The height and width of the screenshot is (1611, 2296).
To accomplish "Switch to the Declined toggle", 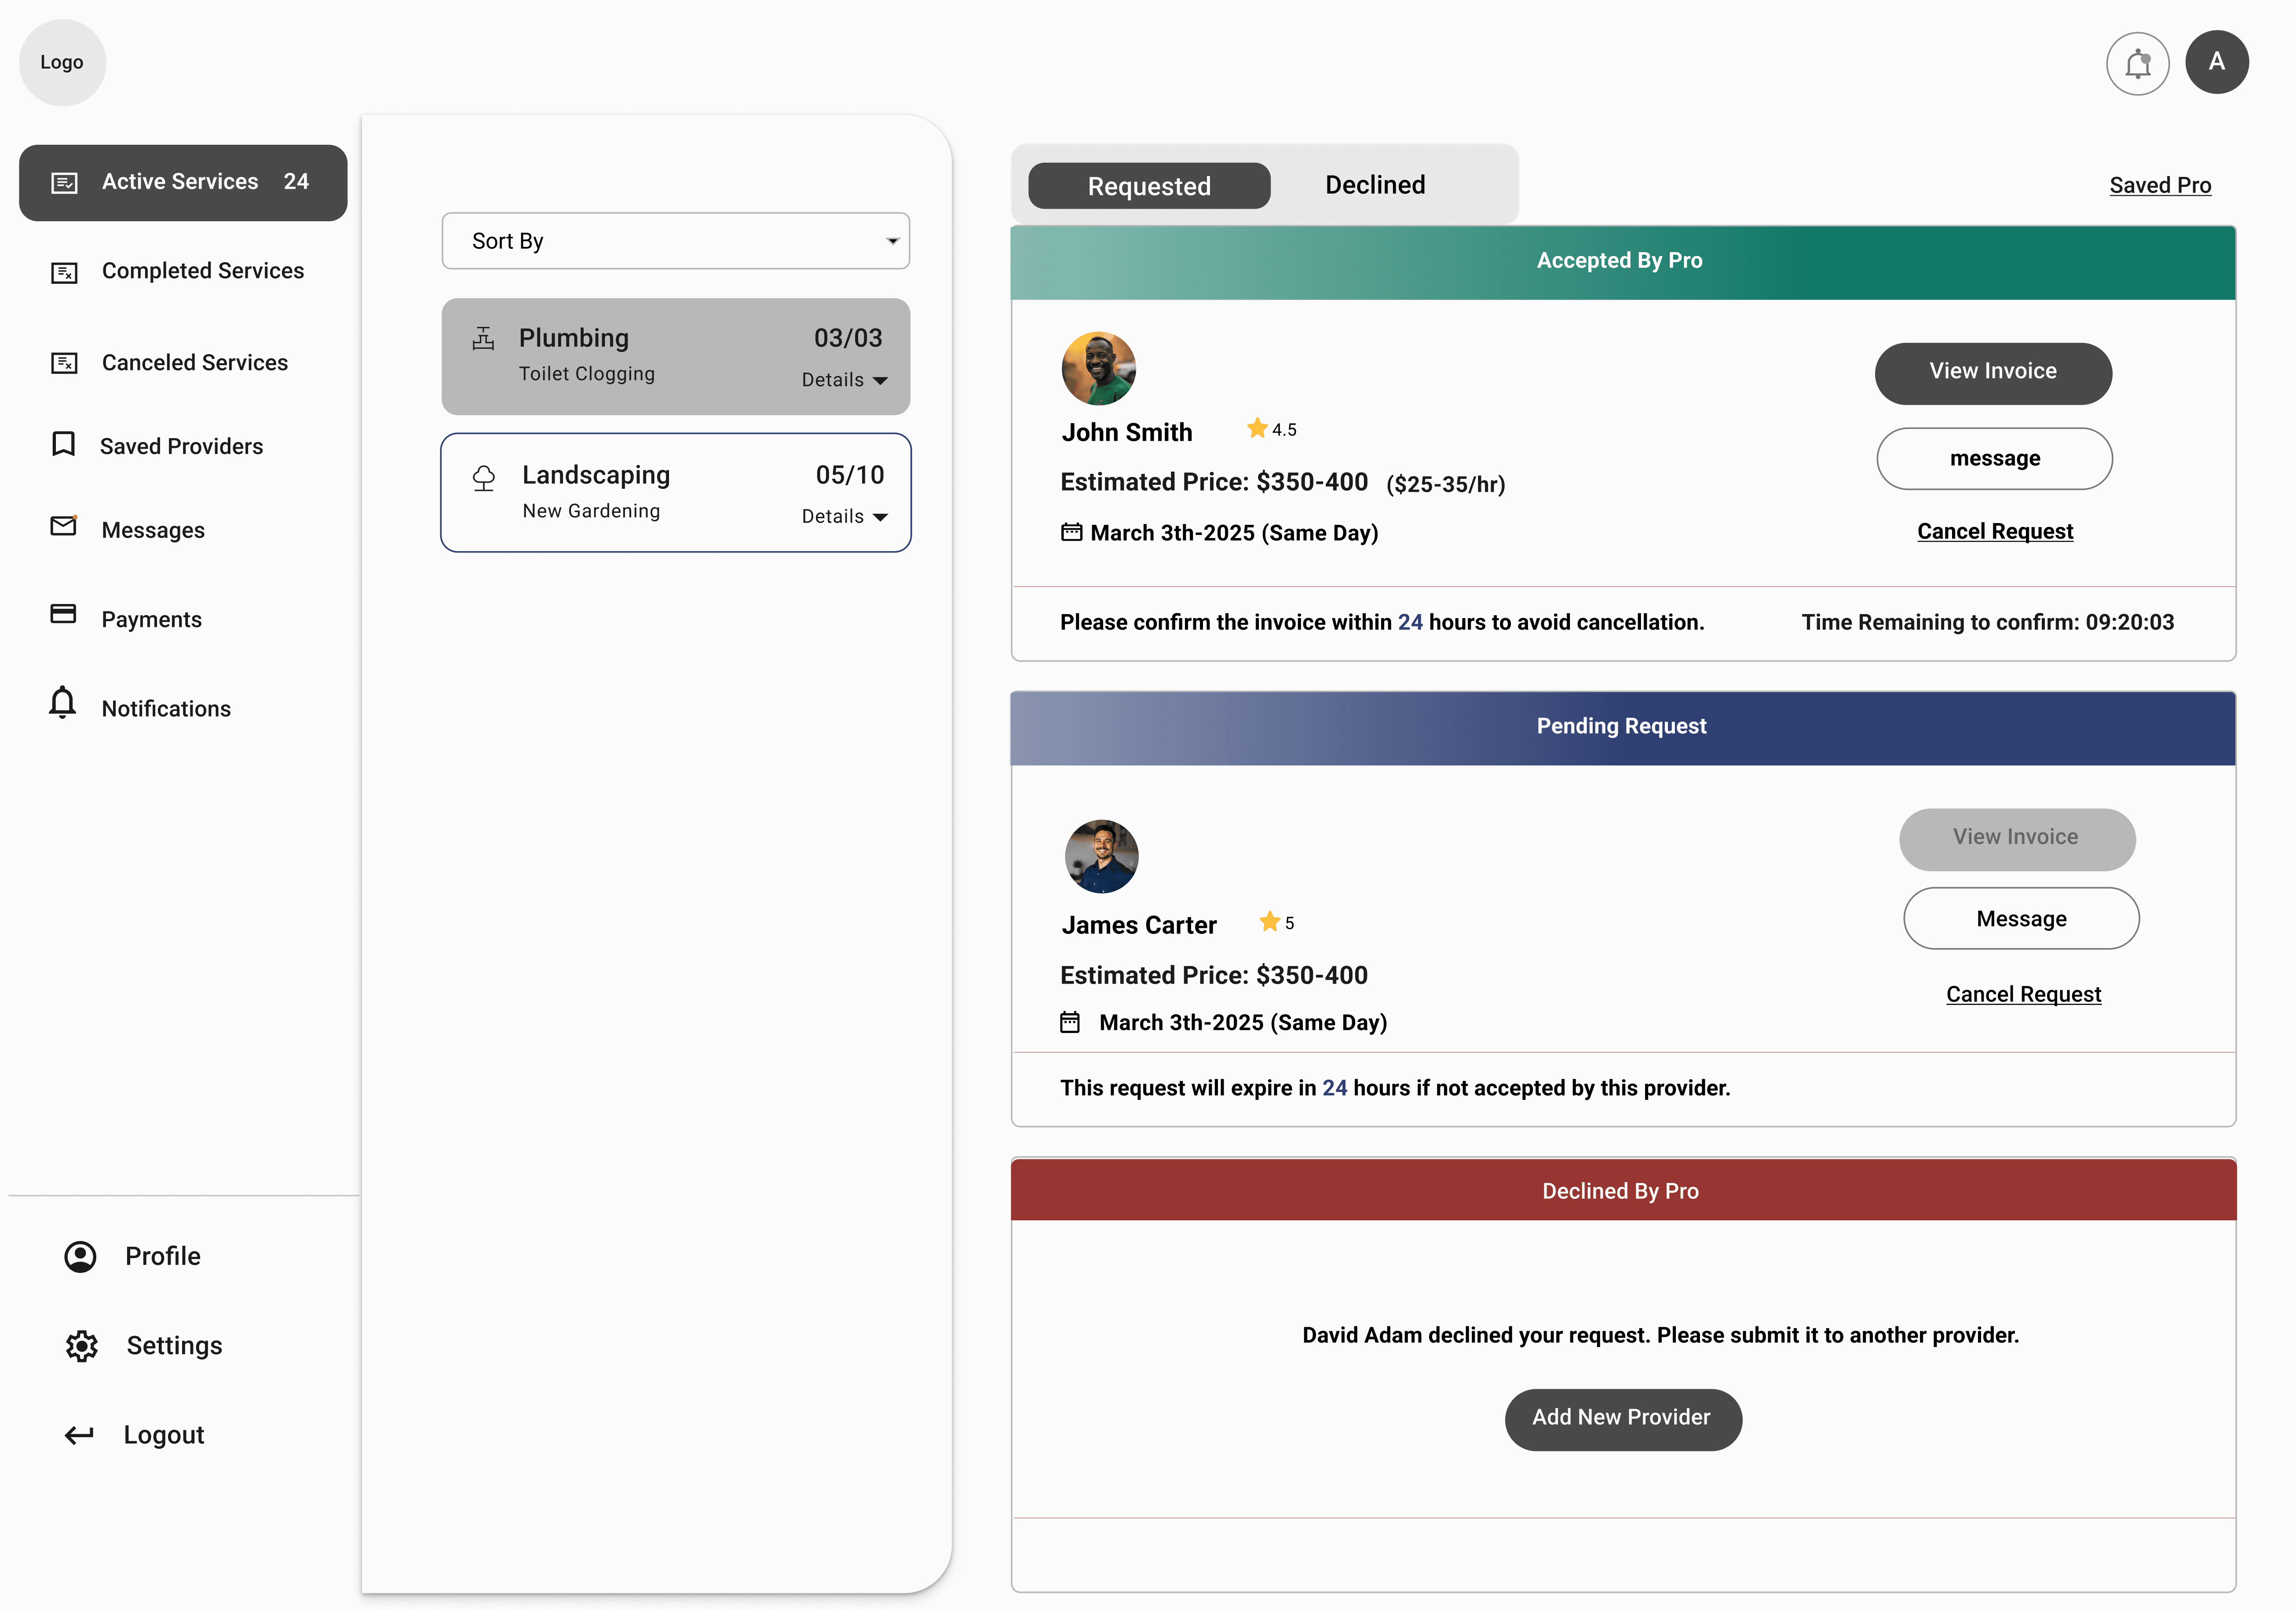I will tap(1374, 185).
